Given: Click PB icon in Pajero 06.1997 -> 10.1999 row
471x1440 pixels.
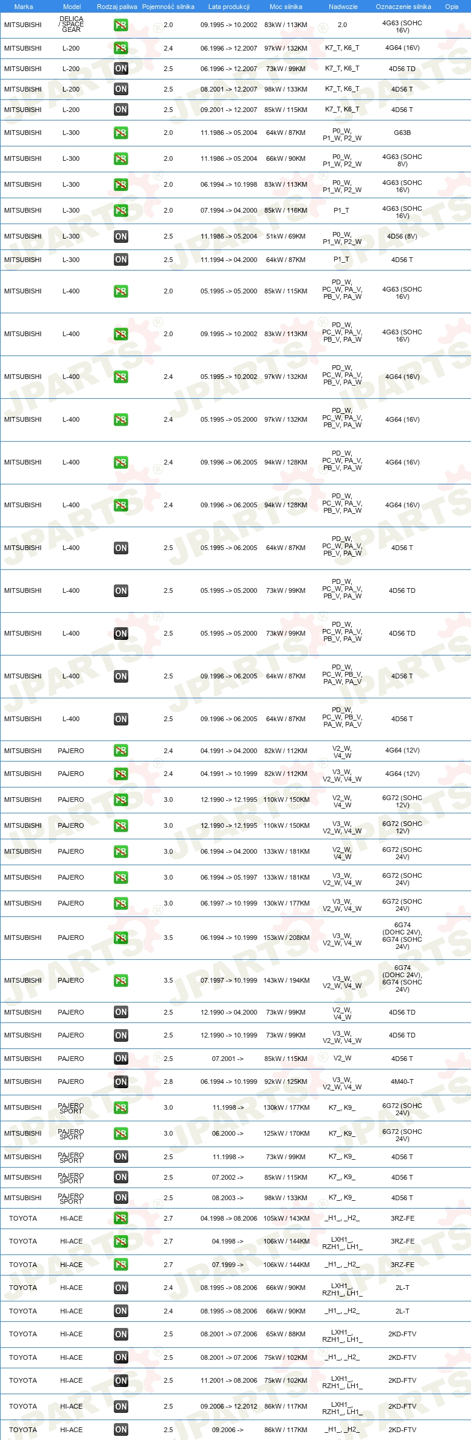Looking at the screenshot, I should (121, 904).
